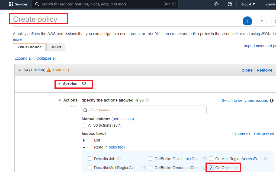276x172 pixels.
Task: Go to step 2 circle
Action: [261, 22]
